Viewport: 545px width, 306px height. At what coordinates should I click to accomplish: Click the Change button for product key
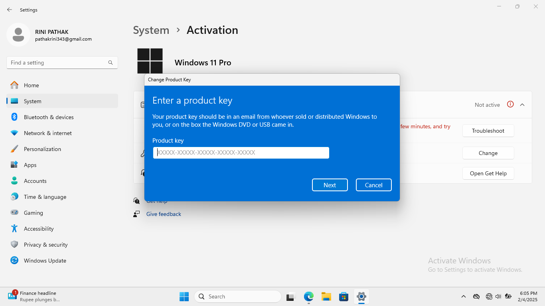(x=488, y=153)
